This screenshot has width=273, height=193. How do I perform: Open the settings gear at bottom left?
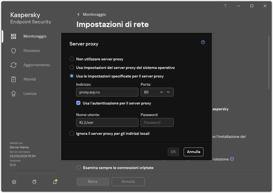click(14, 182)
